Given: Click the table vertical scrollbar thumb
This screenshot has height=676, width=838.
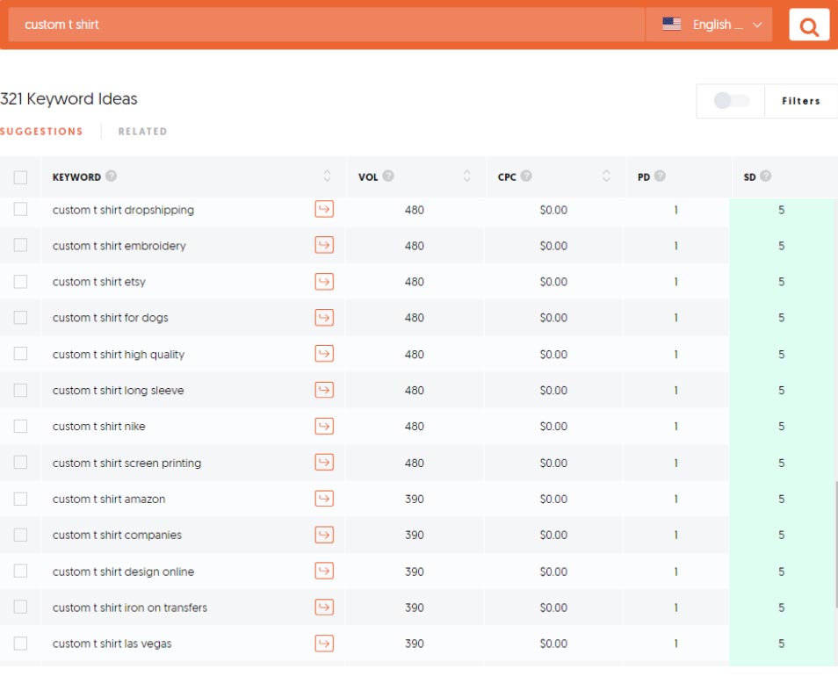Looking at the screenshot, I should [835, 544].
